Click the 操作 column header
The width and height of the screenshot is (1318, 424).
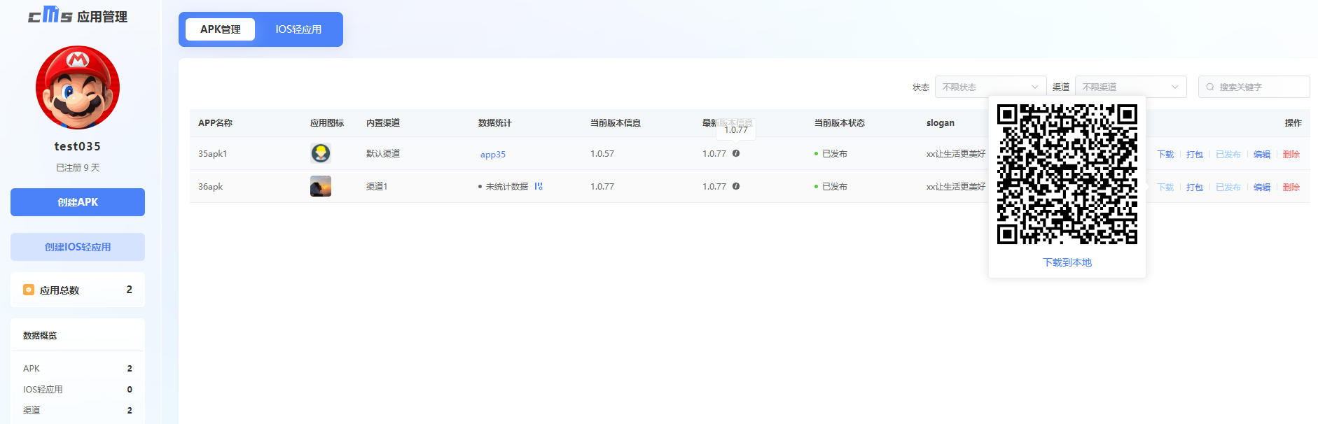coord(1293,122)
